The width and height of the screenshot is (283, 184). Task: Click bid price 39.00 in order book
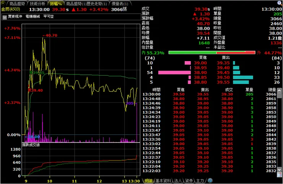click(x=200, y=63)
